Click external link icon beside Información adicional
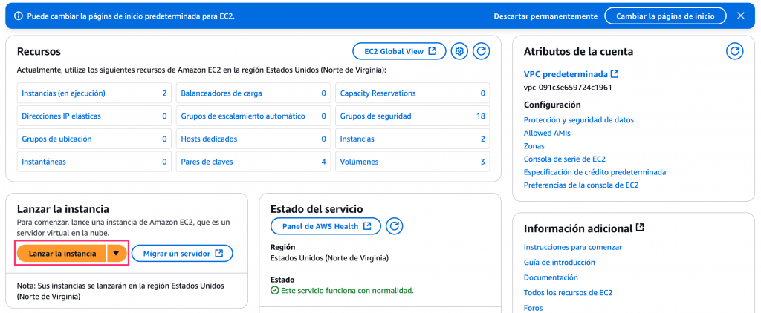The width and height of the screenshot is (761, 313). [640, 228]
